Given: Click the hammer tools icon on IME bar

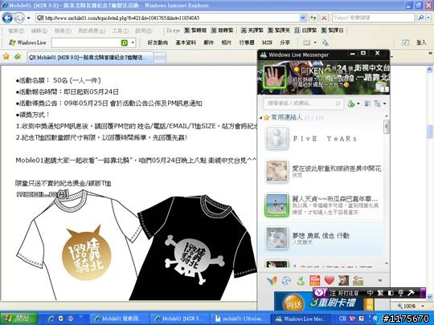Looking at the screenshot, I should coord(411,293).
